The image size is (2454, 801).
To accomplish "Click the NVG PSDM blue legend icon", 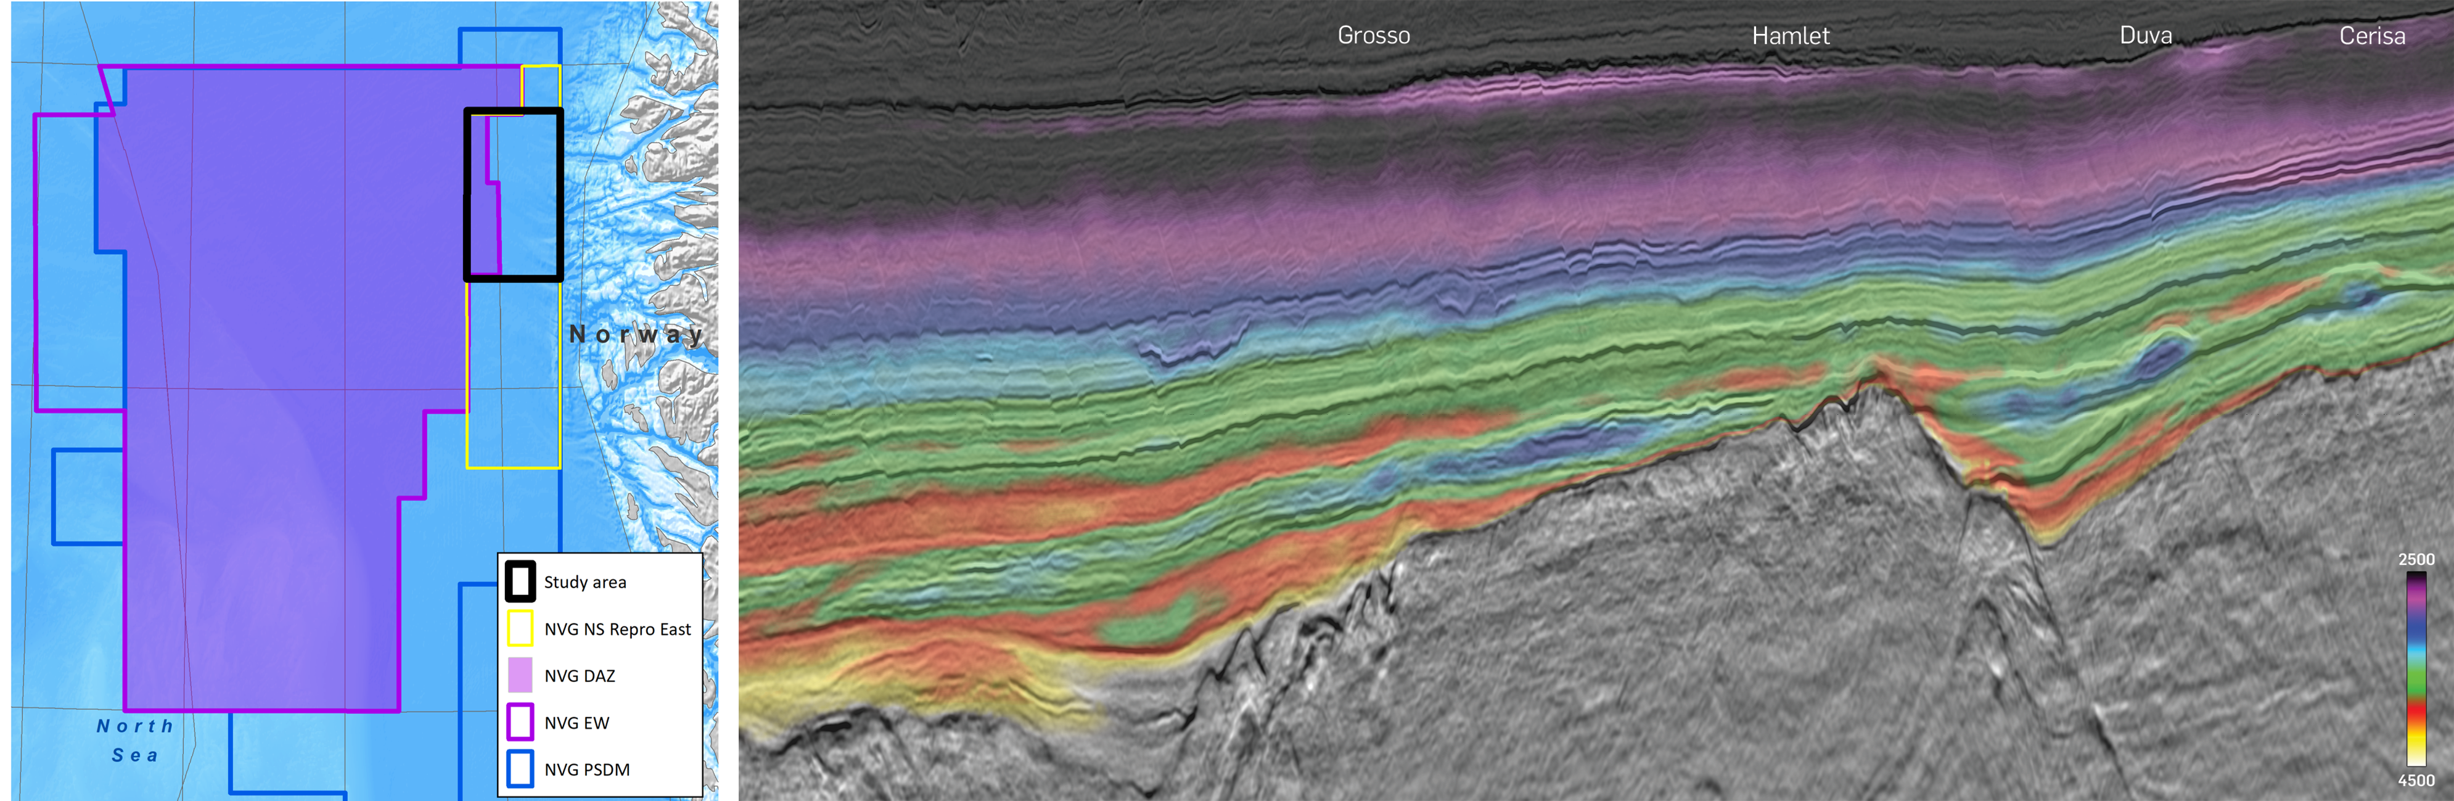I will [x=519, y=768].
